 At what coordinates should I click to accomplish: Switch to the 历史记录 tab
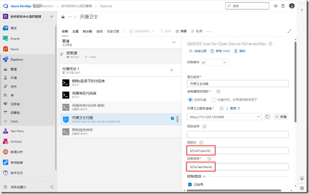[x=113, y=32]
